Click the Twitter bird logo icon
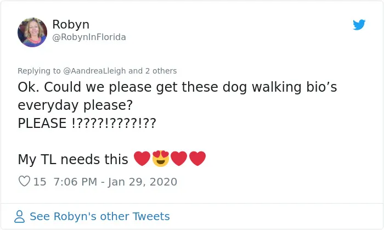 pos(359,25)
